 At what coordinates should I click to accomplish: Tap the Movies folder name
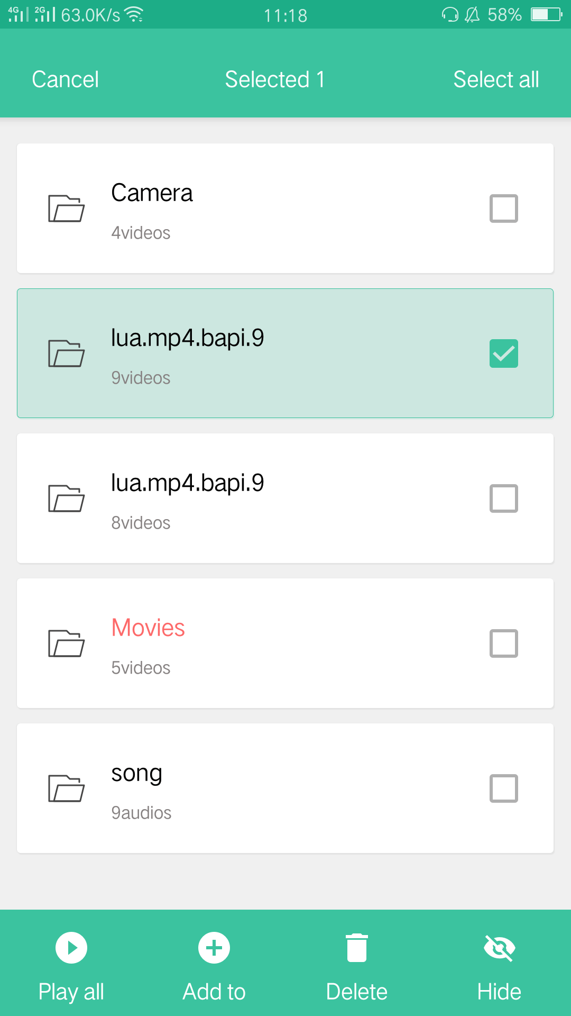click(148, 628)
